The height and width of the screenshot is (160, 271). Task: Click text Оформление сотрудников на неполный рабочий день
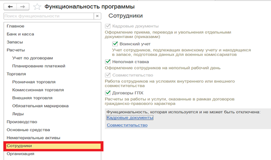click(x=163, y=68)
